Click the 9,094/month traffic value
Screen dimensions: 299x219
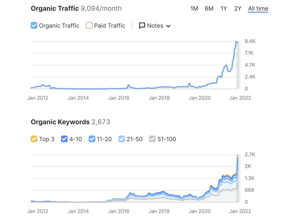point(101,9)
